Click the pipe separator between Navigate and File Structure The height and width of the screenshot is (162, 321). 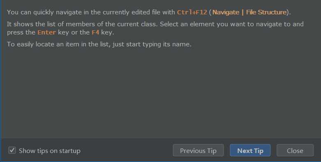(242, 12)
